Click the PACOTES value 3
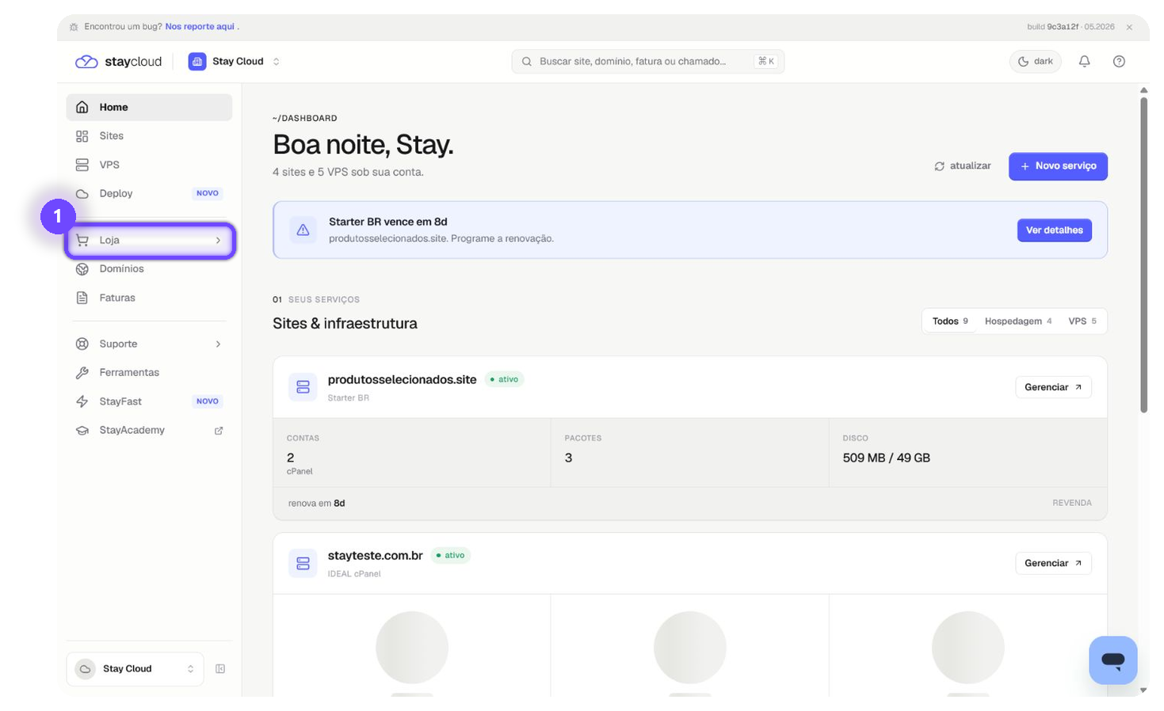The image size is (1164, 711). [569, 458]
